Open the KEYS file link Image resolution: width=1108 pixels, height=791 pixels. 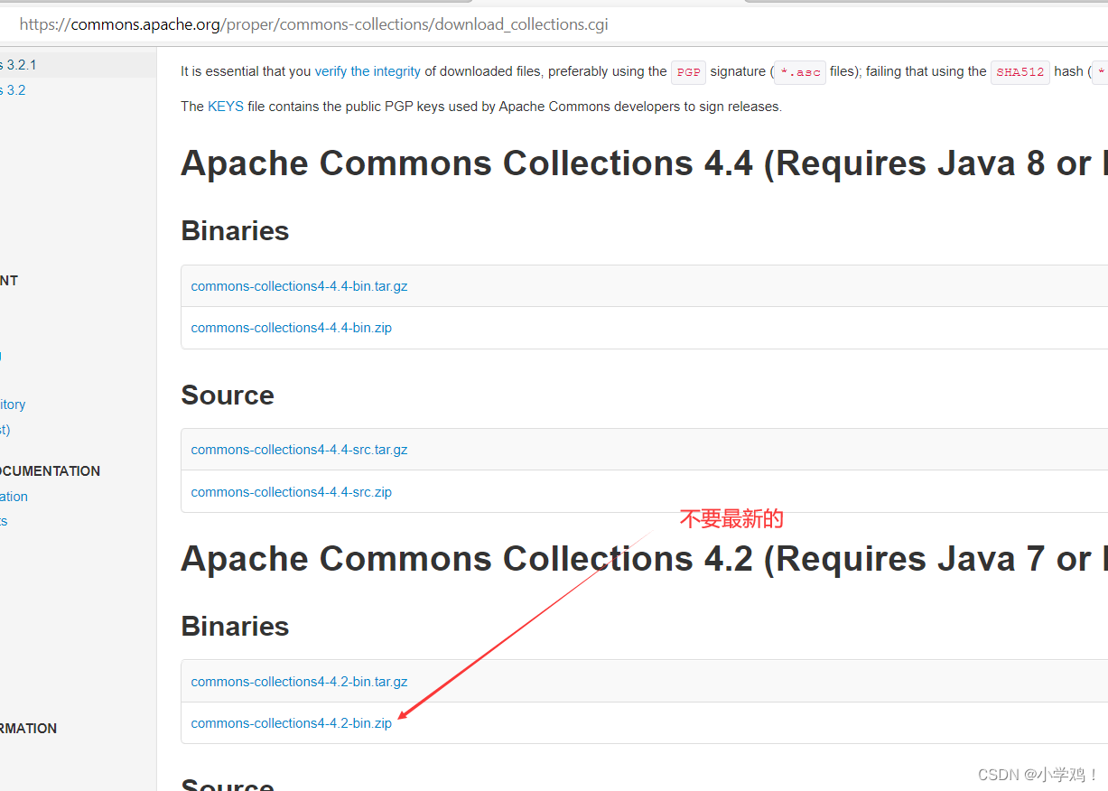226,107
